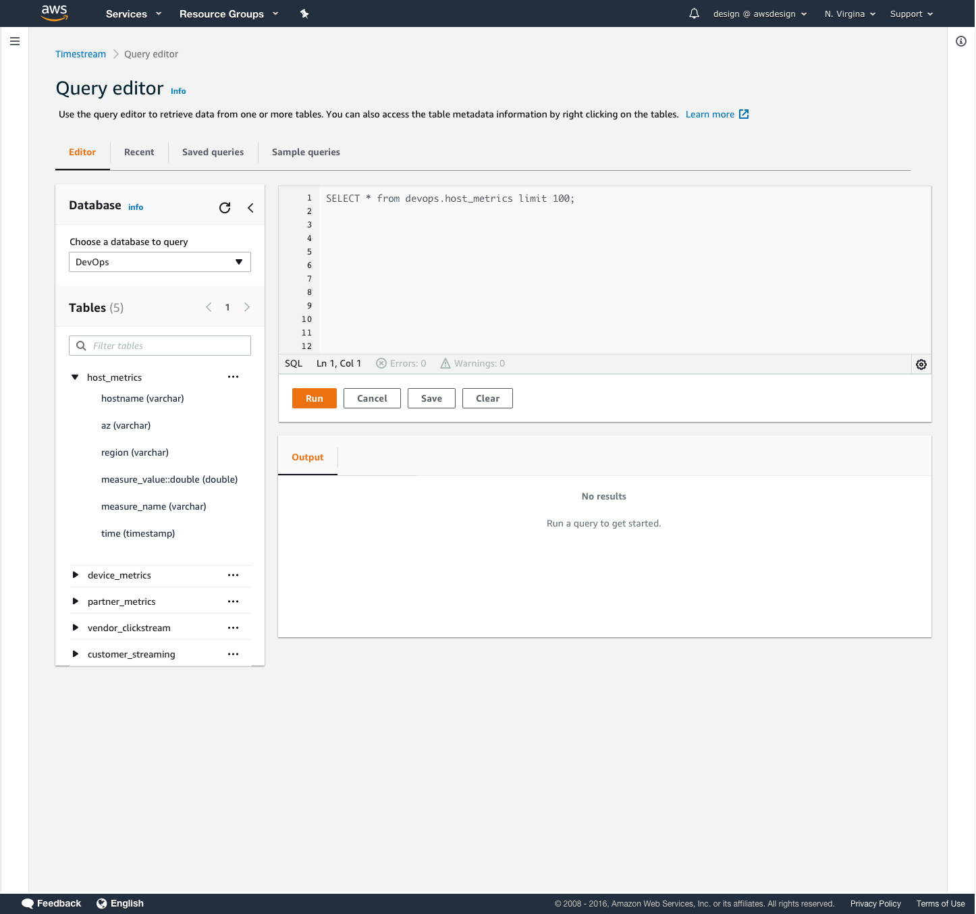
Task: Click editor line number 12
Action: click(306, 346)
